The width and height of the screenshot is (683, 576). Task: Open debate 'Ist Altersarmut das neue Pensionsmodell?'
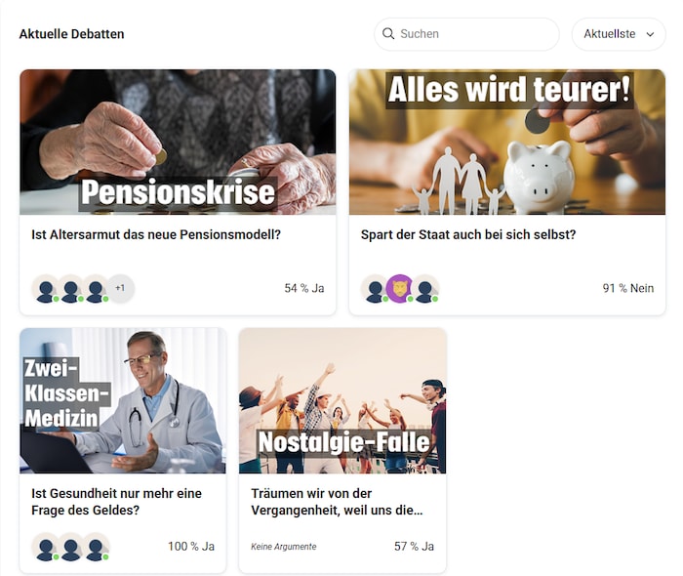click(x=156, y=234)
